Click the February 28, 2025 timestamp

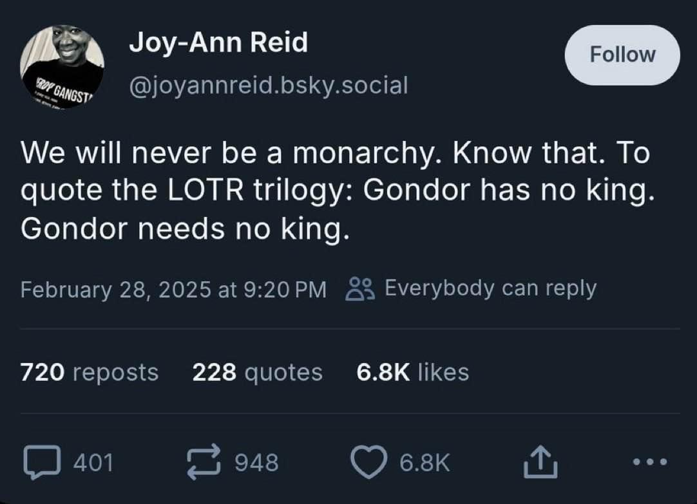pyautogui.click(x=173, y=290)
